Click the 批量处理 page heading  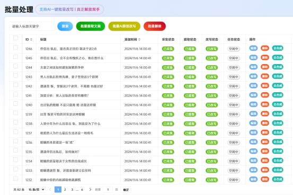[19, 10]
